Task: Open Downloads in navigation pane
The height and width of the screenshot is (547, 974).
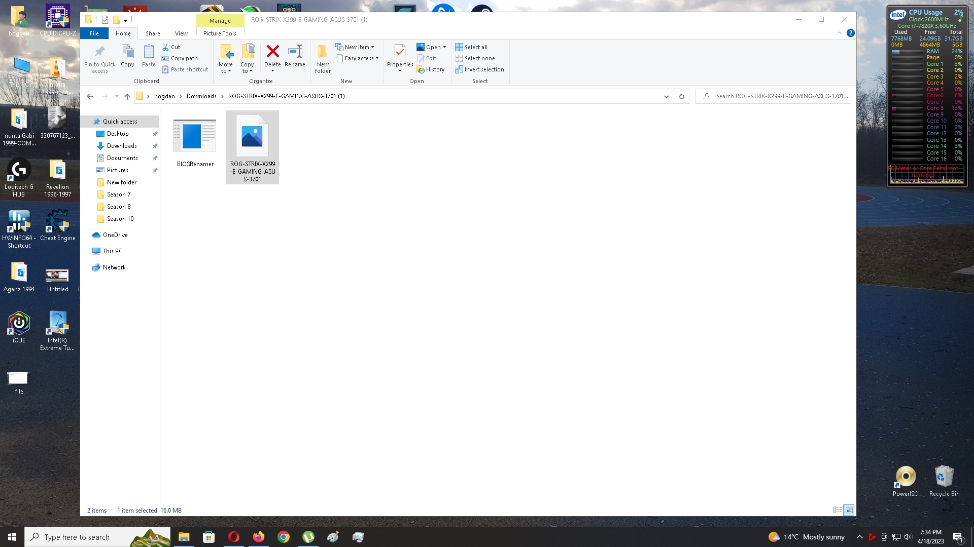Action: click(122, 146)
